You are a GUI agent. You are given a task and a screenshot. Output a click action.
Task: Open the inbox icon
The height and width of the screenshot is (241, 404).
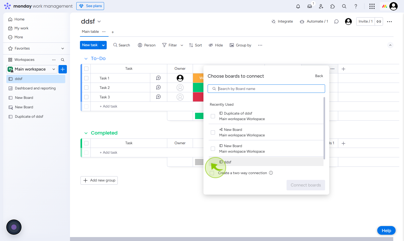point(310,6)
